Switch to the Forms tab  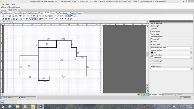pos(52,13)
